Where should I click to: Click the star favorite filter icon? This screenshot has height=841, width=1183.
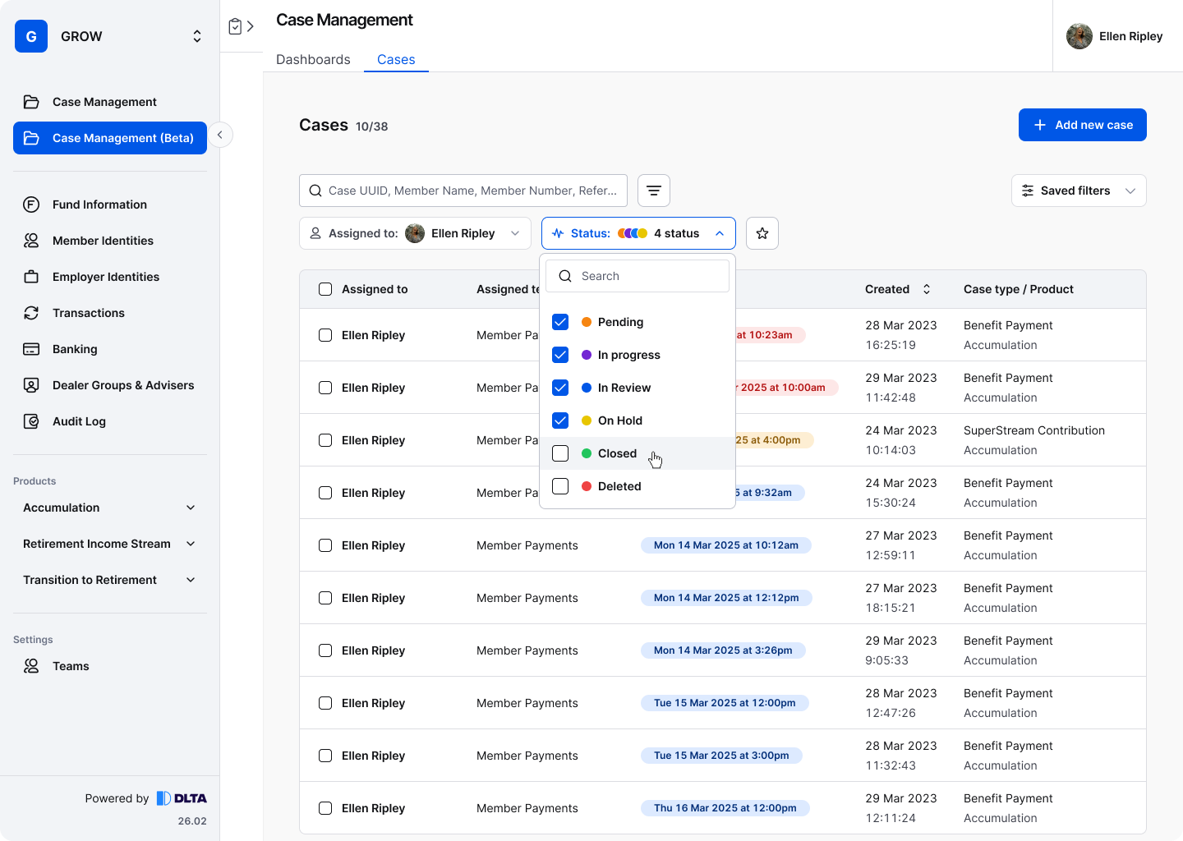pyautogui.click(x=762, y=233)
